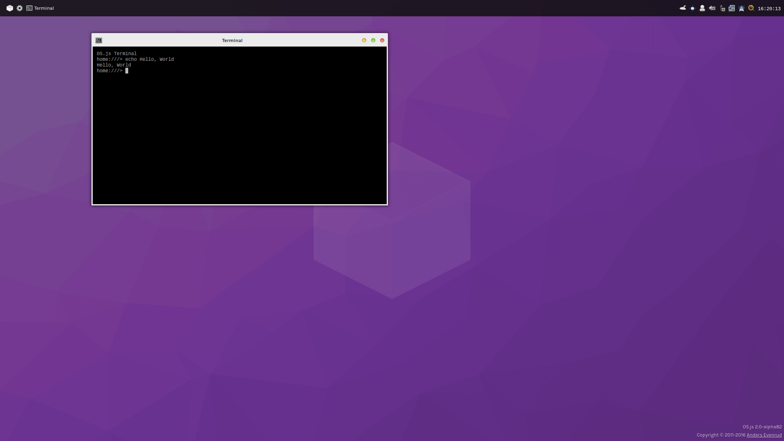Select the Terminal entry in the panel
Image resolution: width=784 pixels, height=441 pixels.
[40, 8]
